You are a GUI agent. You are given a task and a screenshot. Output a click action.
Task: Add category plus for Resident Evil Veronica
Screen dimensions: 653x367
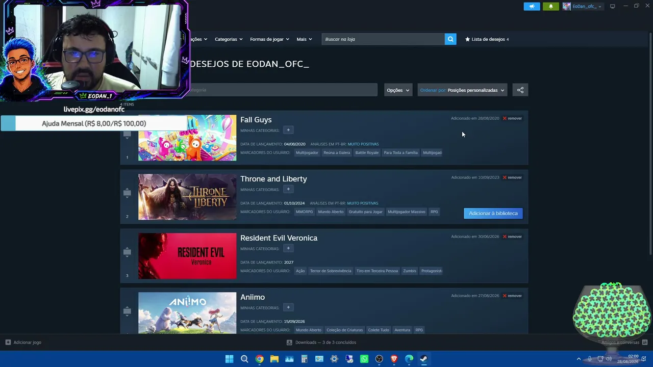(288, 249)
